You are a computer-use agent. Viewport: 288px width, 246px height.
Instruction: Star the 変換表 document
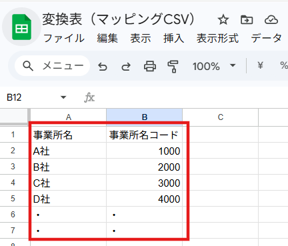(223, 20)
